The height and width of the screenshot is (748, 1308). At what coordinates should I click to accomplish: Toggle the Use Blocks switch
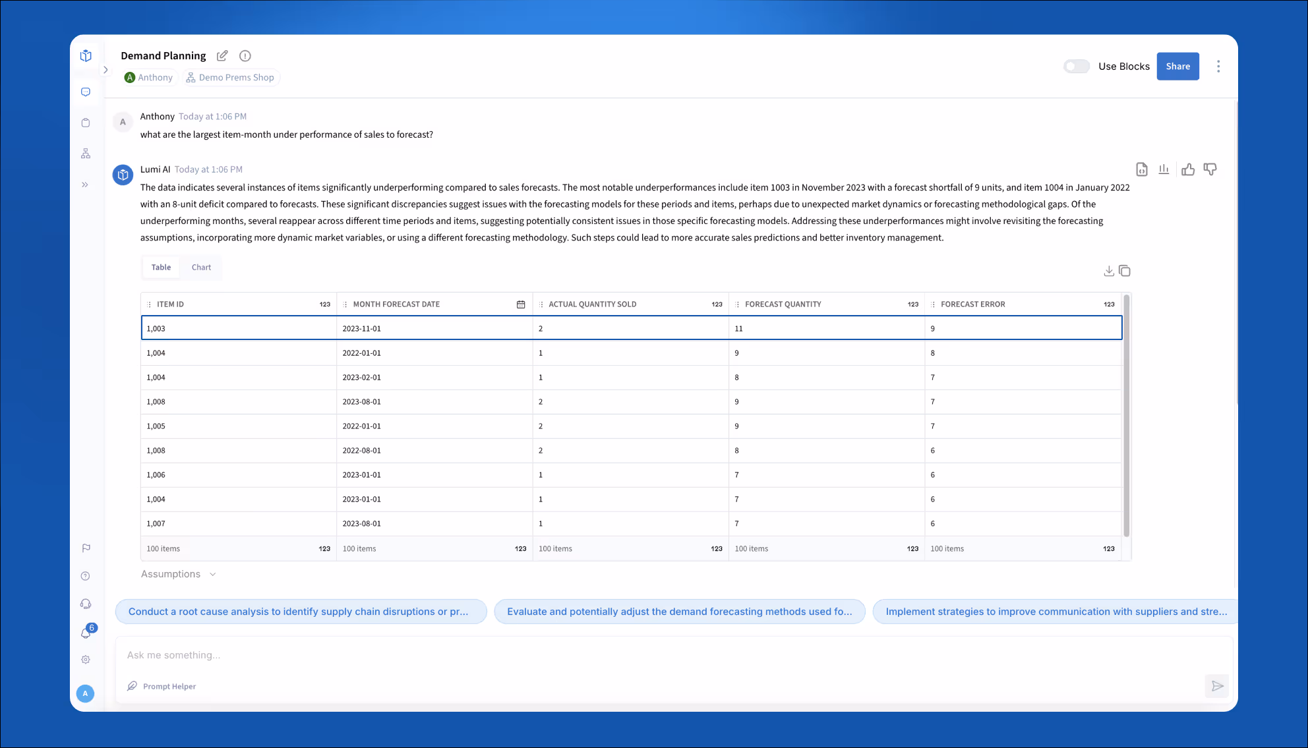pyautogui.click(x=1077, y=67)
